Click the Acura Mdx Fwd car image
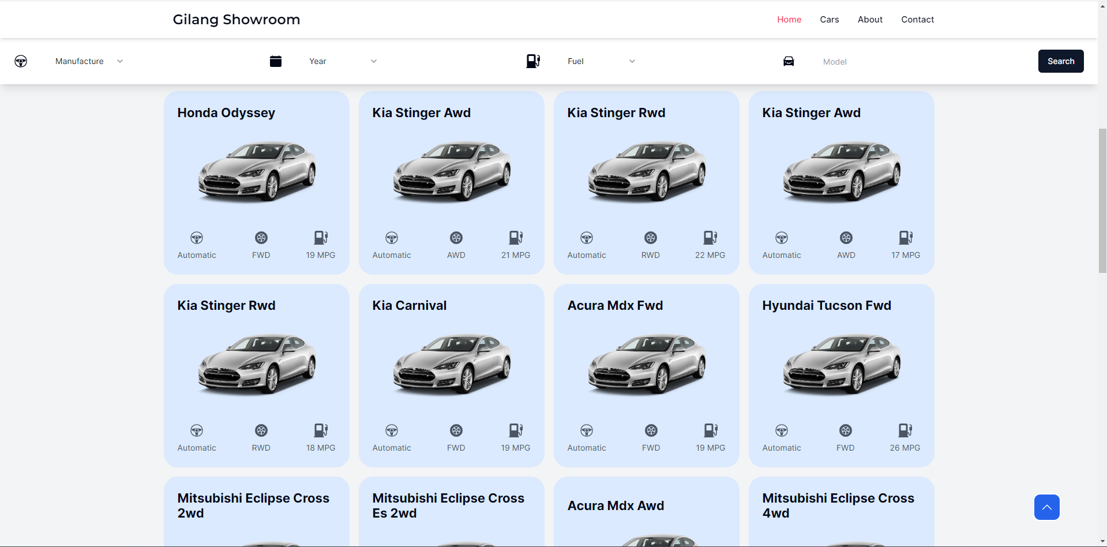 point(647,364)
